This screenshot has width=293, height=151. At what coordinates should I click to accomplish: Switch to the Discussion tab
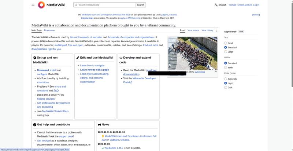[49, 30]
